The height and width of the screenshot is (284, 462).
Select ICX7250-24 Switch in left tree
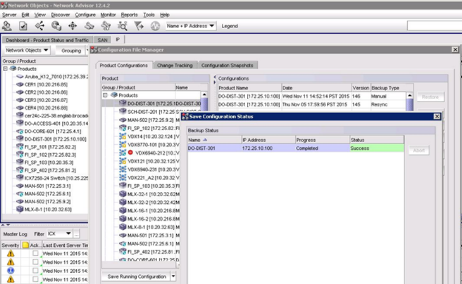(x=56, y=178)
